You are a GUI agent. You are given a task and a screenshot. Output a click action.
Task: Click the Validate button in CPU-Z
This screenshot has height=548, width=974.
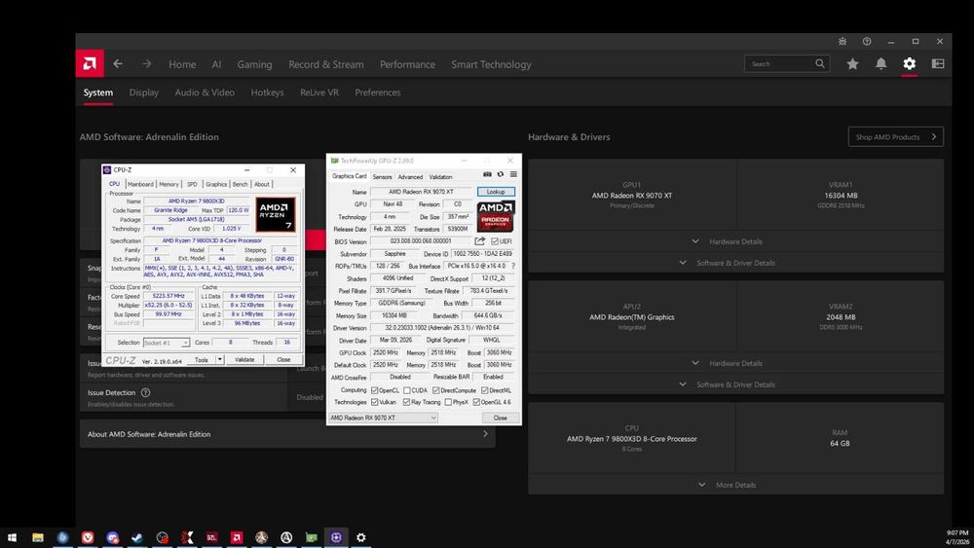244,359
